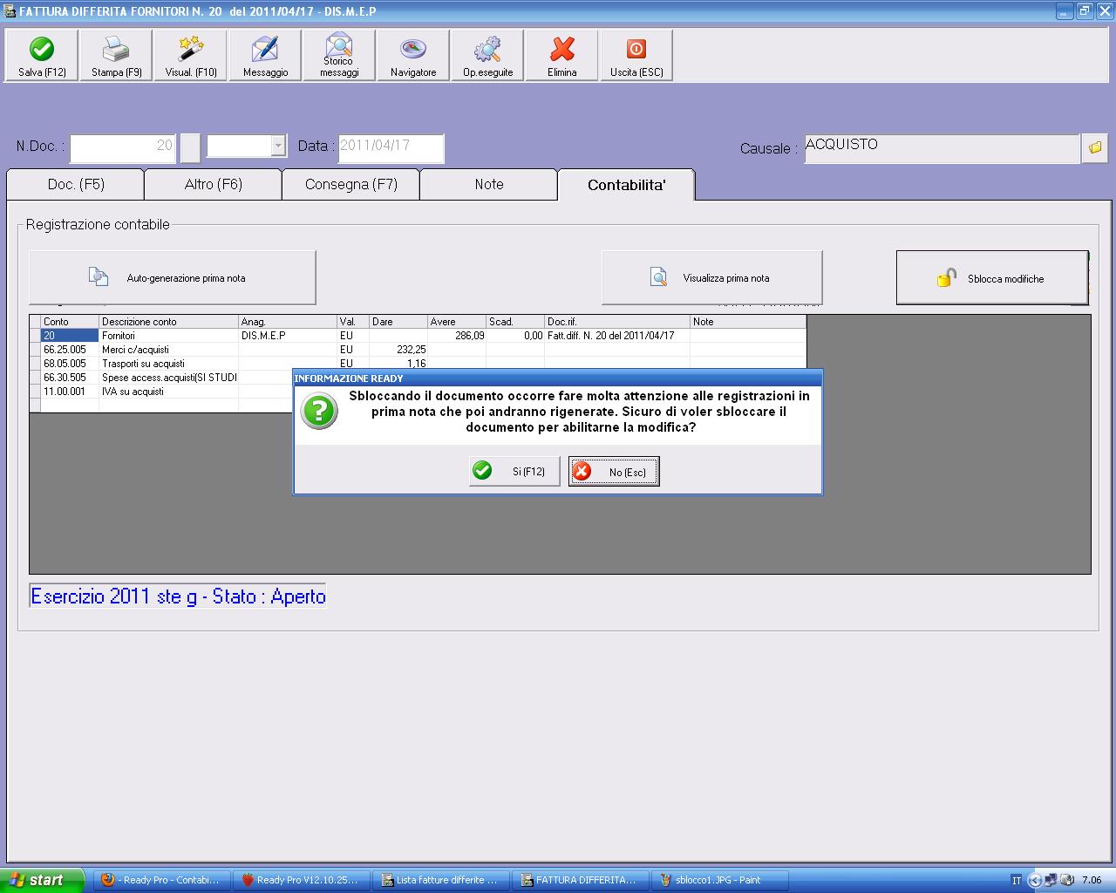Click Avere value 286,09
The height and width of the screenshot is (893, 1116).
point(457,336)
